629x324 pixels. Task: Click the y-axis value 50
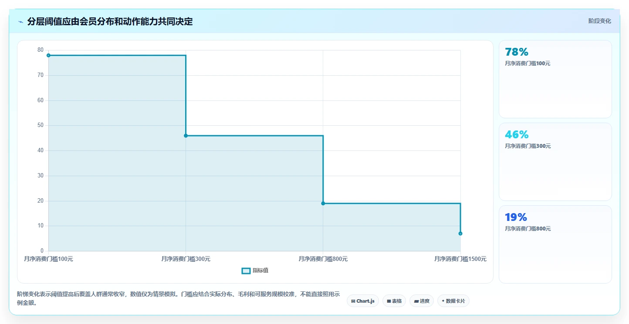point(41,125)
